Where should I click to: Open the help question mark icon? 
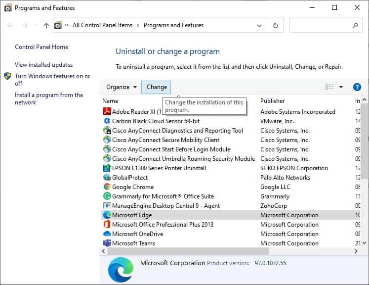pos(357,87)
